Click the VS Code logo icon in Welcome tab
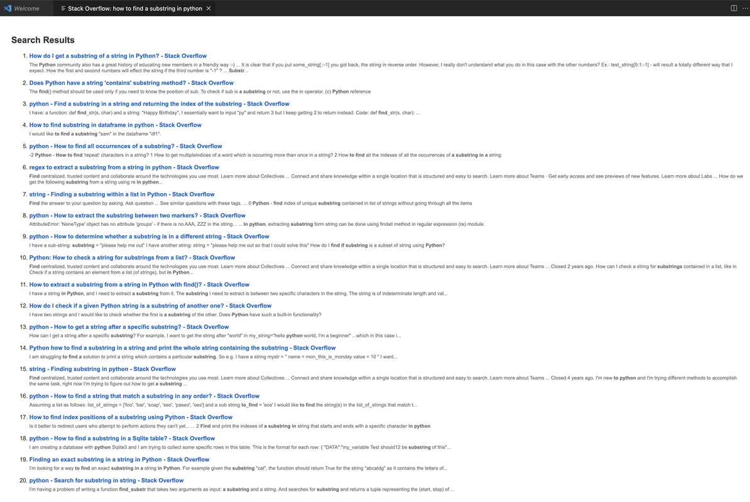Viewport: 750px width, 502px height. click(x=8, y=8)
